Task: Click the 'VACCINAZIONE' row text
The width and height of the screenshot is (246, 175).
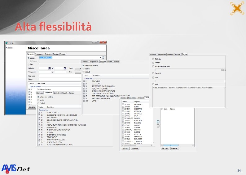Action: click(52, 118)
